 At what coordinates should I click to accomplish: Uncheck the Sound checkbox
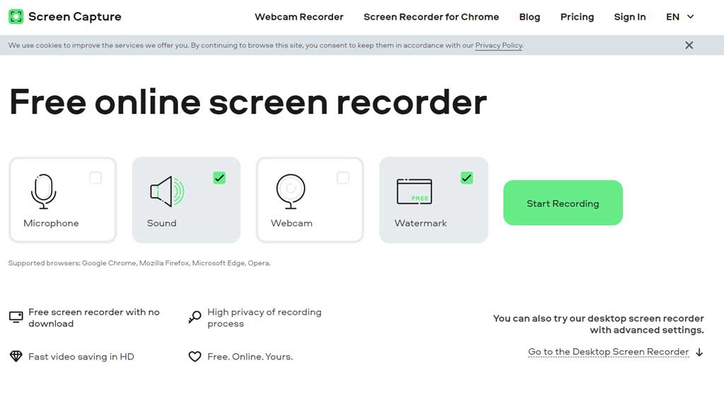[x=219, y=178]
